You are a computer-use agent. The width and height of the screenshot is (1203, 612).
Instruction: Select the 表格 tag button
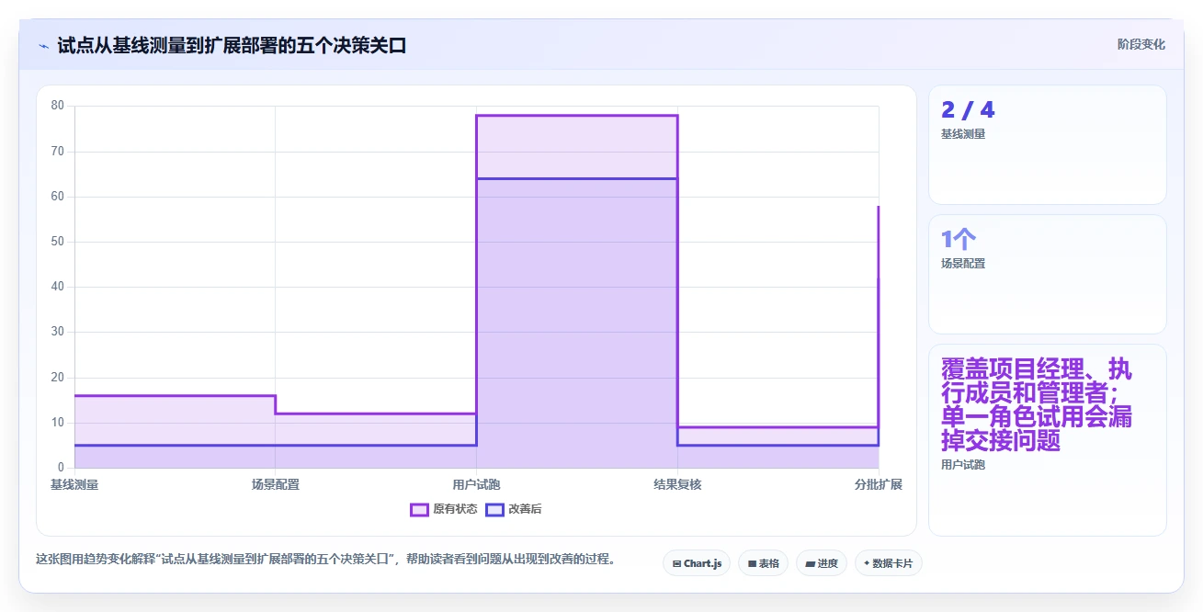point(763,563)
